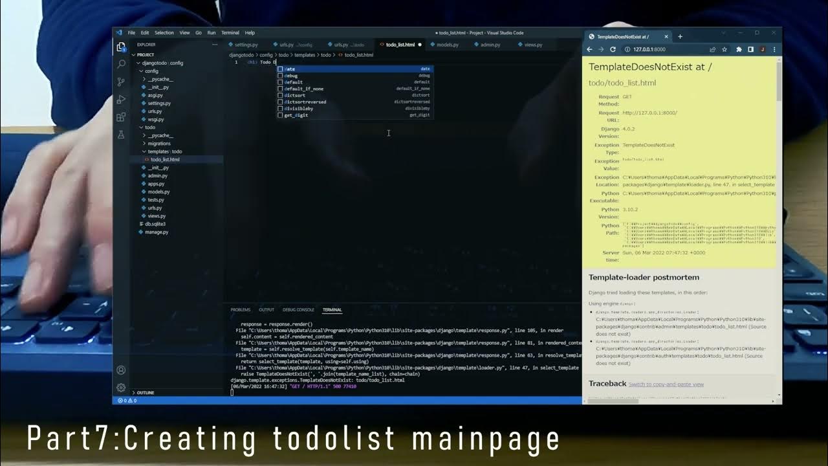The height and width of the screenshot is (466, 828).
Task: Click 'Switch to copy-and-paste view' link
Action: [666, 384]
